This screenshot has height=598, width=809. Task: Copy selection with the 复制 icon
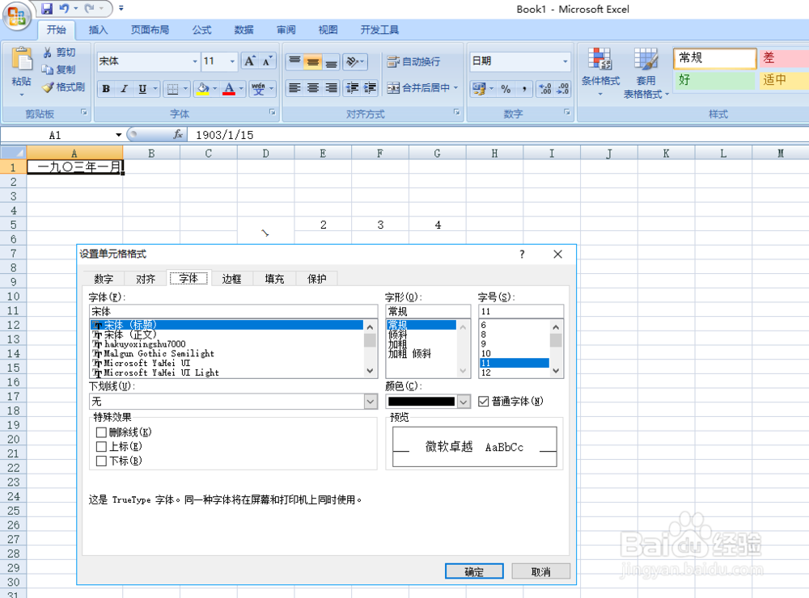point(48,69)
